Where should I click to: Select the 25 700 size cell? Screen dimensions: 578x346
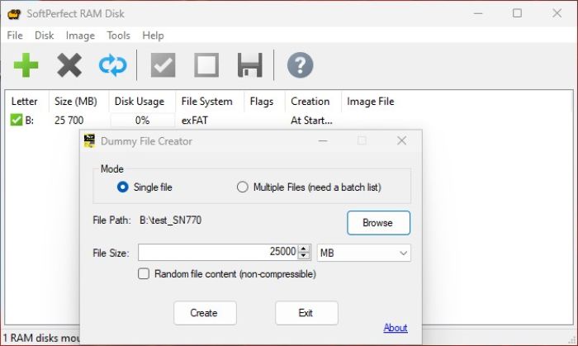69,120
